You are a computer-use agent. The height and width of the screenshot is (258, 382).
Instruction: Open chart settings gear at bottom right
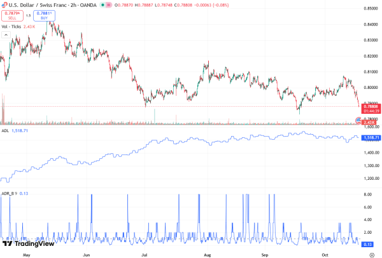(x=371, y=252)
